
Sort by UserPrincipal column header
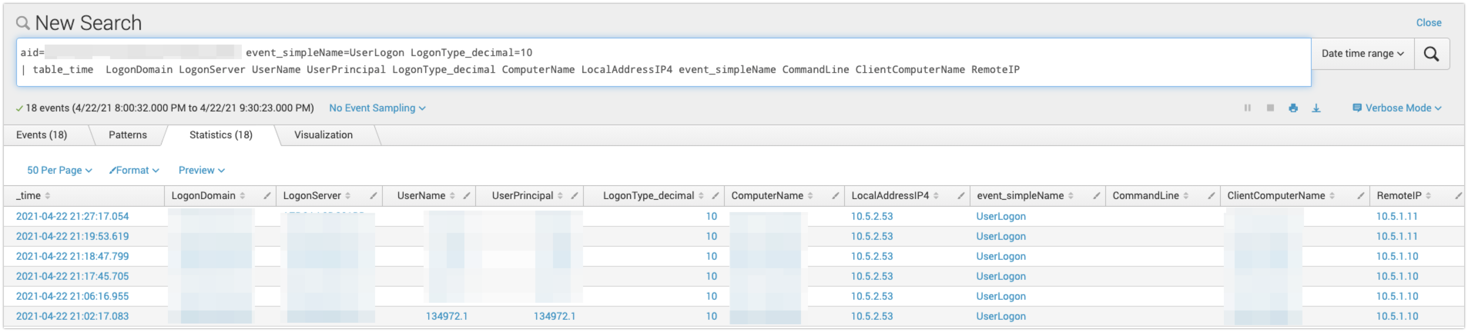(x=528, y=196)
